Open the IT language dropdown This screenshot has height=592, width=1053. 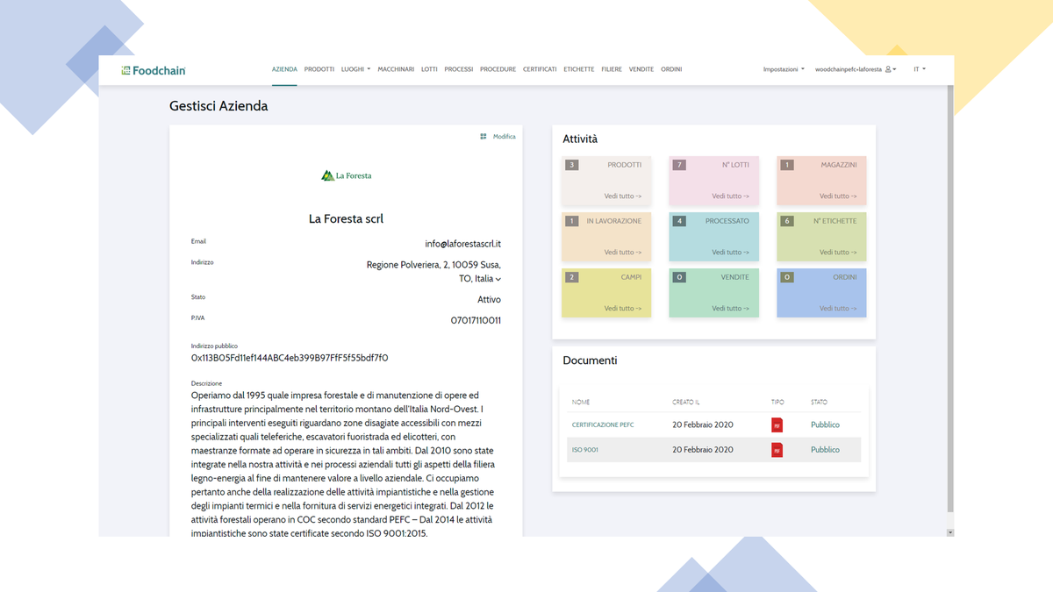[x=920, y=69]
